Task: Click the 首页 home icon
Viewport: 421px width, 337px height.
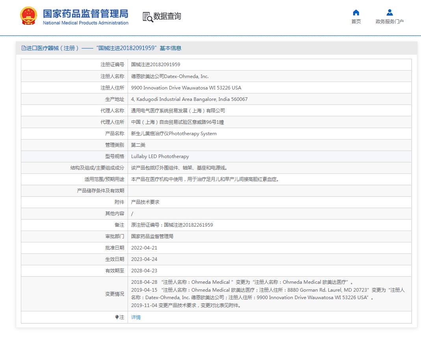Action: [356, 13]
